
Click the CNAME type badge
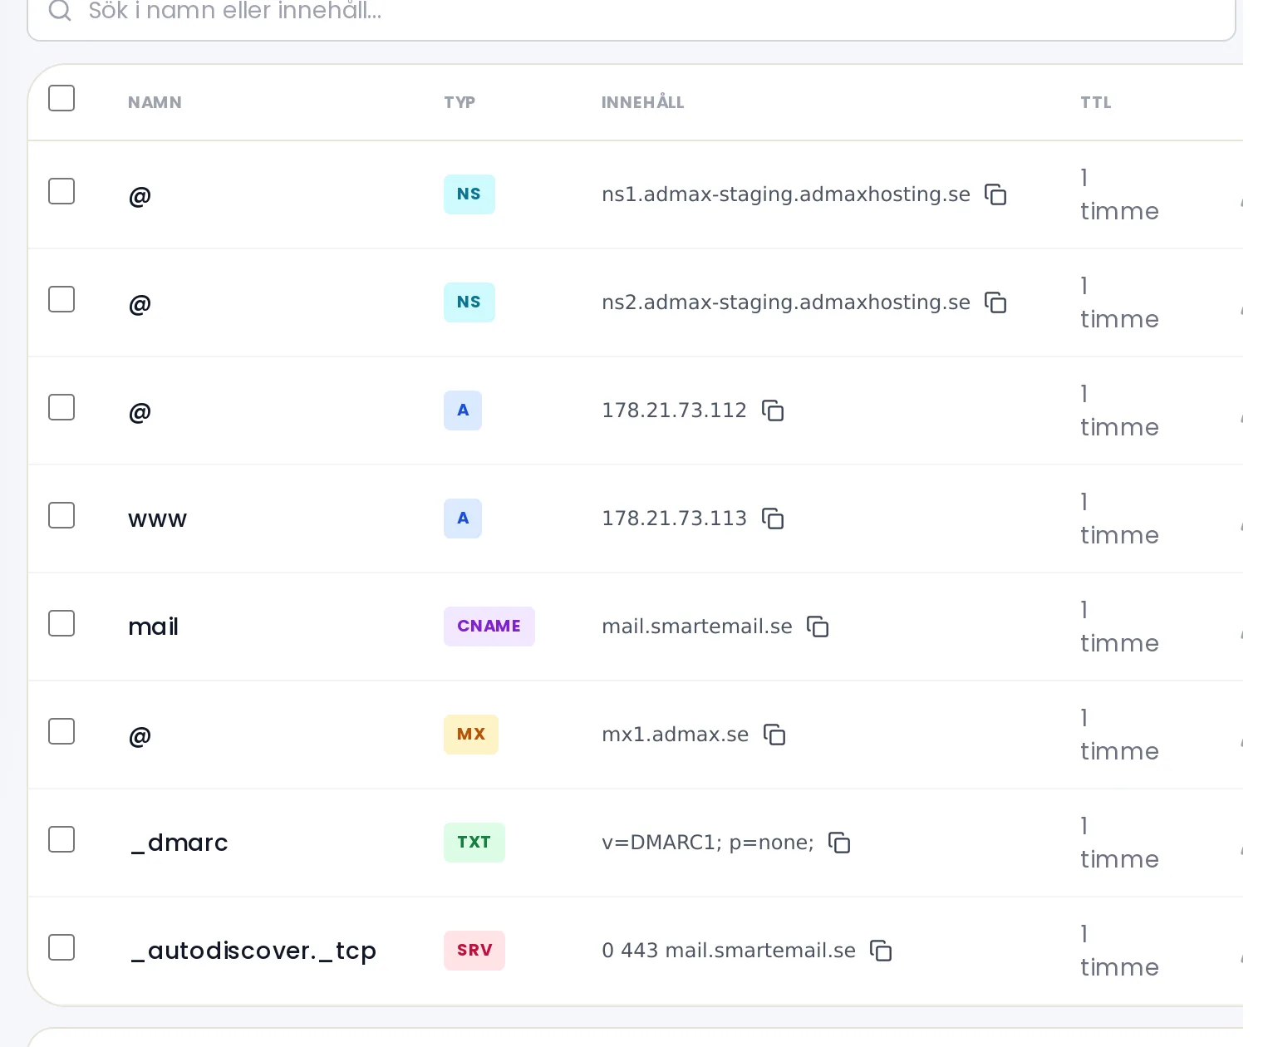pyautogui.click(x=489, y=627)
